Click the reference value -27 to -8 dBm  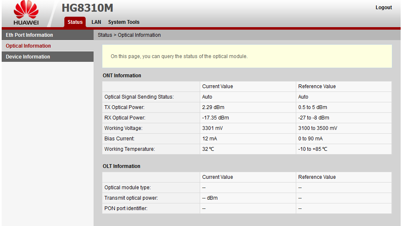pos(314,118)
